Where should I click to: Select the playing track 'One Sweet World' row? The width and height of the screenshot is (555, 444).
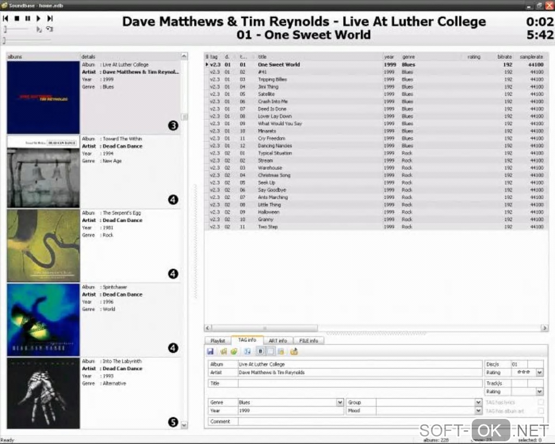(376, 64)
